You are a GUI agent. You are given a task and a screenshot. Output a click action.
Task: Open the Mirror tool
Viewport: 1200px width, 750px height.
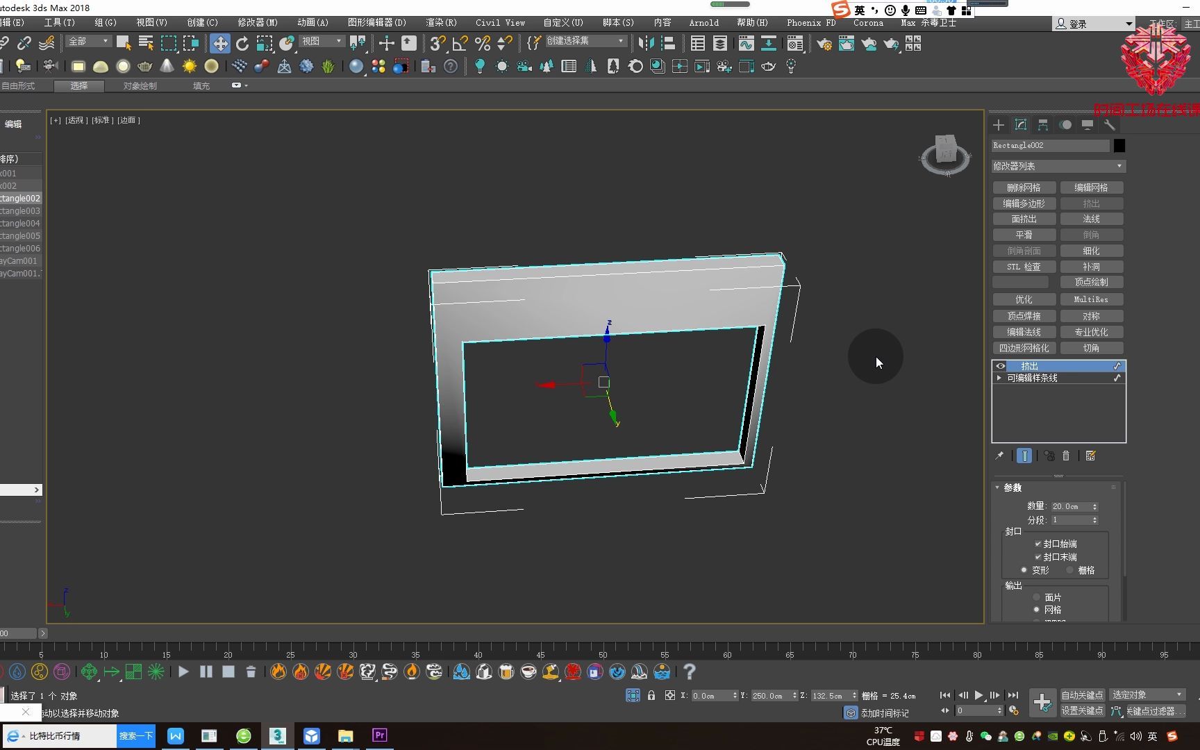tap(645, 43)
